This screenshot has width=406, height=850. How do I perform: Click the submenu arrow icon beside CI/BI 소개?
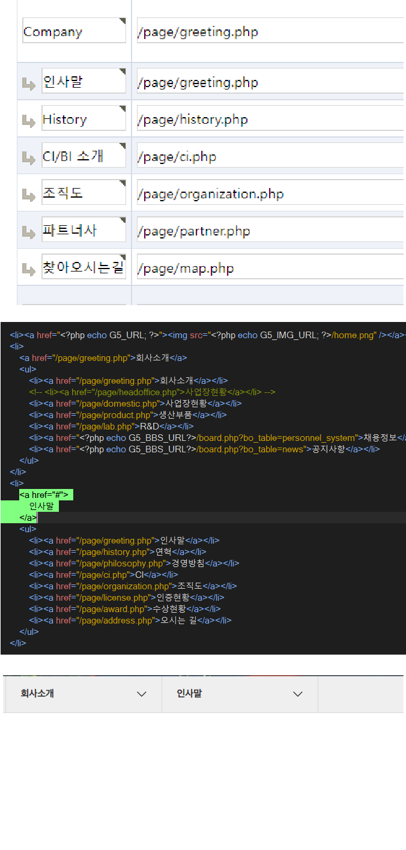(x=28, y=159)
